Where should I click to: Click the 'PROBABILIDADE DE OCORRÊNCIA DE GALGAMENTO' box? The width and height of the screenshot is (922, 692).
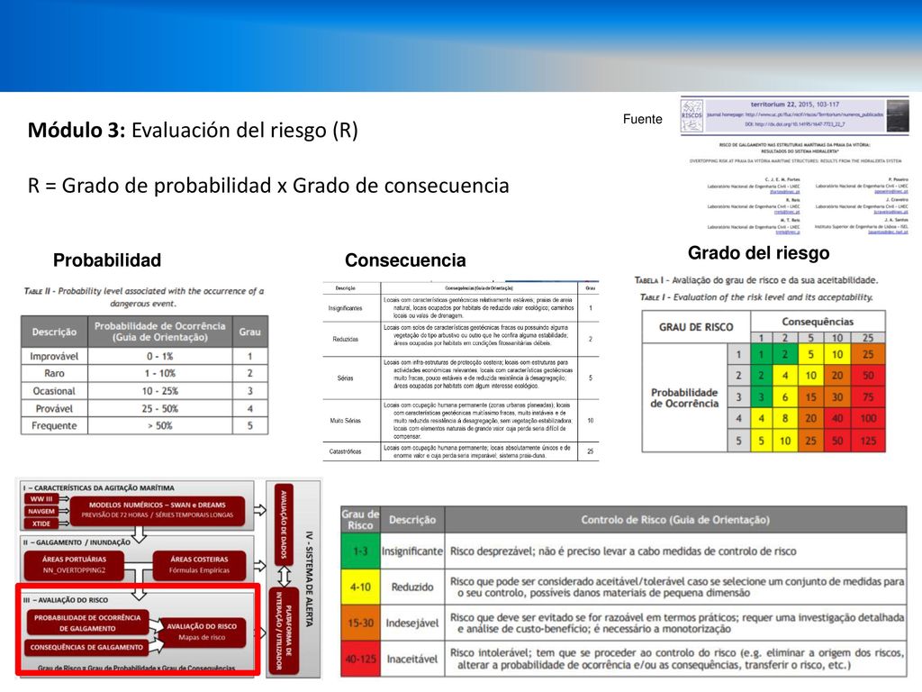pyautogui.click(x=87, y=624)
